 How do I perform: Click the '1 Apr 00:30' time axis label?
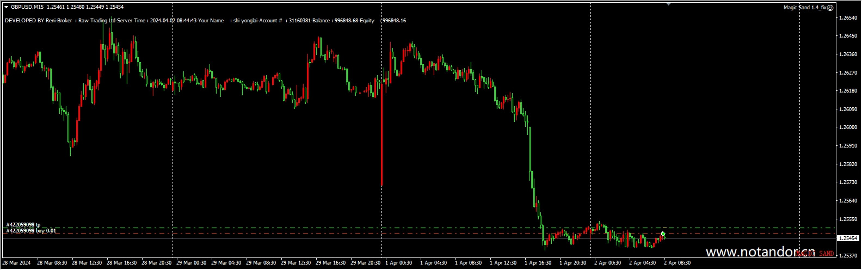click(x=399, y=263)
